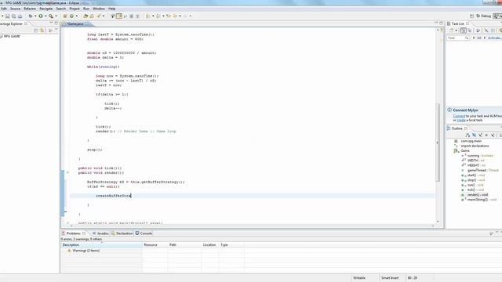Viewport: 502px width, 282px height.
Task: Open the Refactor menu
Action: 30,9
